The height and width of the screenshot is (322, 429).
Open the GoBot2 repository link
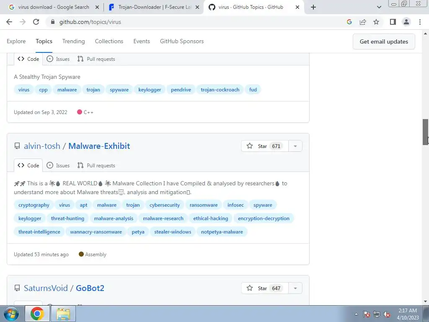(x=90, y=288)
